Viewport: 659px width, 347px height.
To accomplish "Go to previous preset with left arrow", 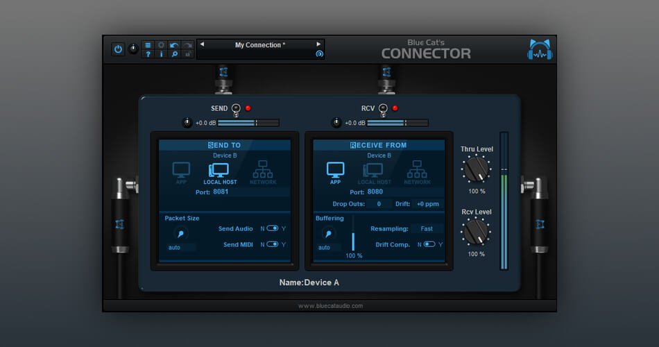I will coord(202,44).
